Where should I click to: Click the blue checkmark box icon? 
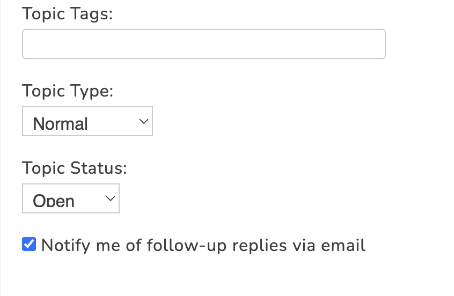pyautogui.click(x=29, y=245)
